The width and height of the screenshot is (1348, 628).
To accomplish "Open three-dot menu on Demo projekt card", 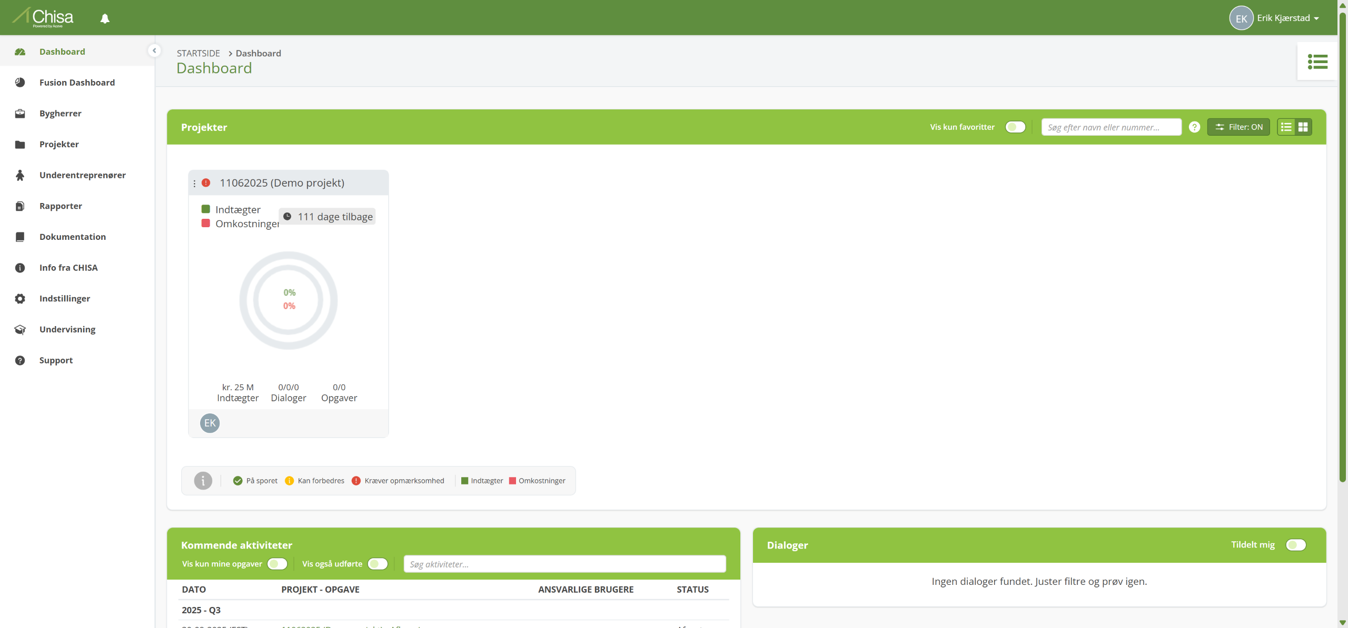I will click(x=194, y=183).
